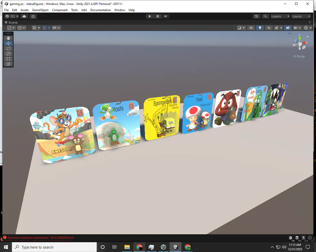Toggle the gizmo lock icon

coord(308,36)
